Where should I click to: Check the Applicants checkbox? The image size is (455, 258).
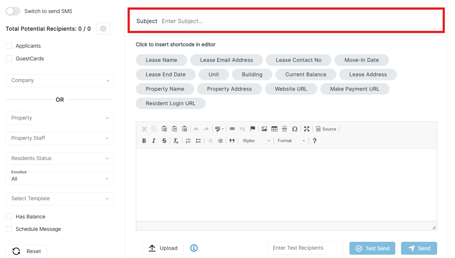coord(9,46)
